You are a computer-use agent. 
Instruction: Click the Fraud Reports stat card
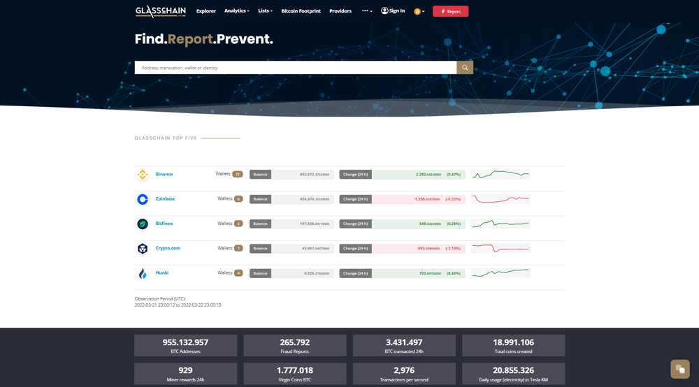tap(295, 346)
